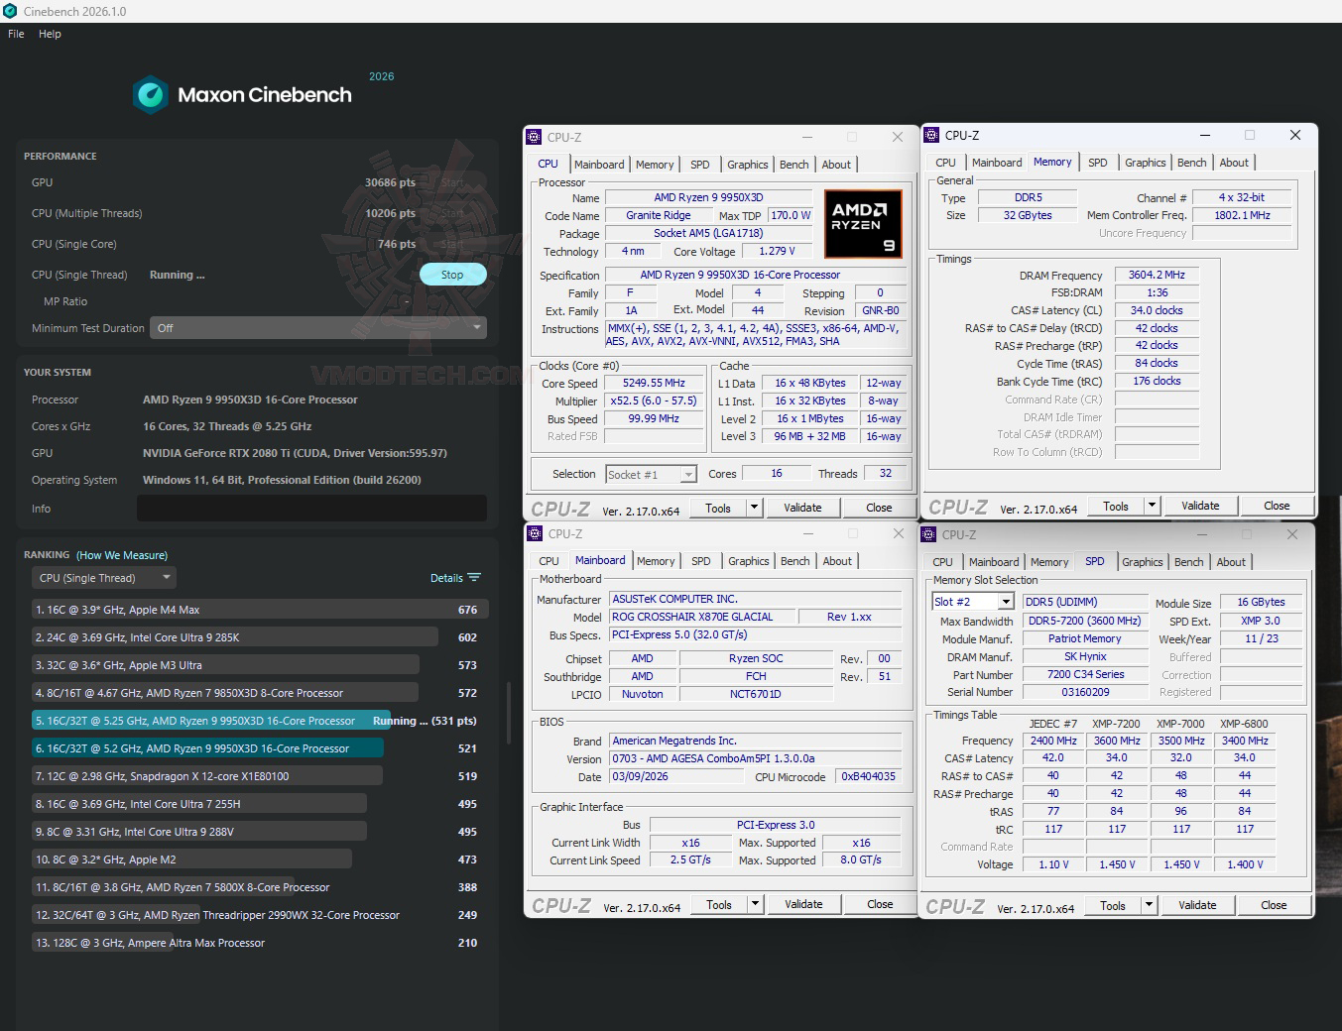Select ranking row 6, Ryzen 9 9950X3D at 5.2 GHz
Viewport: 1342px width, 1031px height.
click(x=260, y=748)
